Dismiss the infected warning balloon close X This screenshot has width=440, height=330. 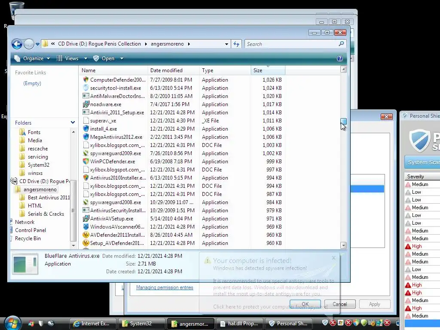click(333, 258)
